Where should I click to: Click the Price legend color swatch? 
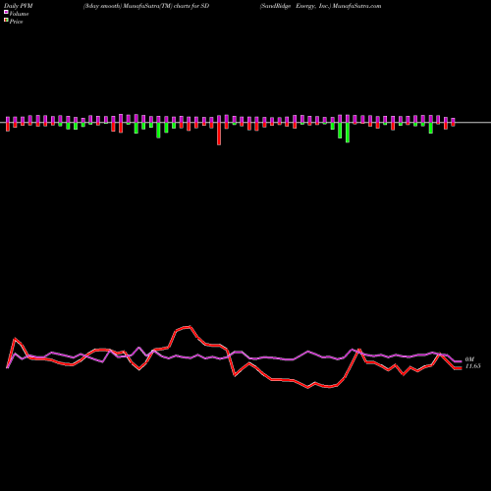point(6,21)
